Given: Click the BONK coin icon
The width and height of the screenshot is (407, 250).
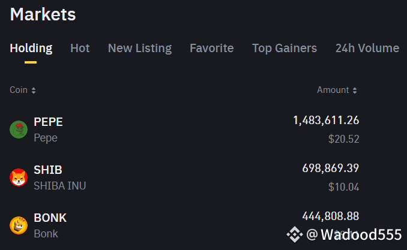Looking at the screenshot, I should [19, 225].
